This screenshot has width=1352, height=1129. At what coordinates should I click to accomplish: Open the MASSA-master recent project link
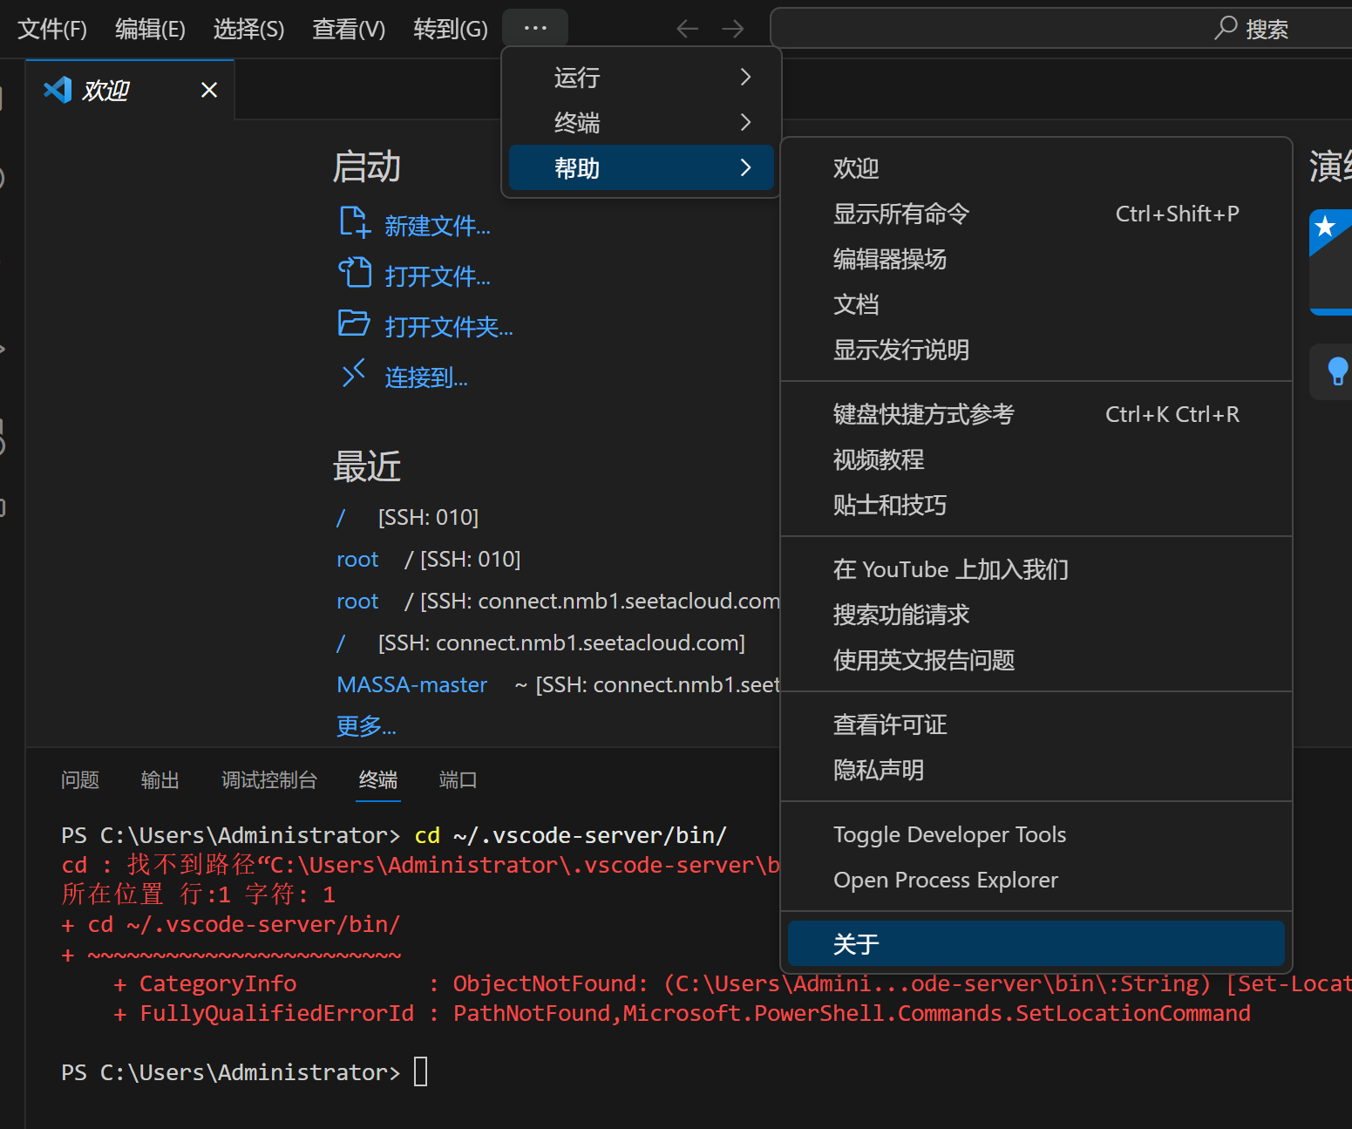pyautogui.click(x=411, y=684)
